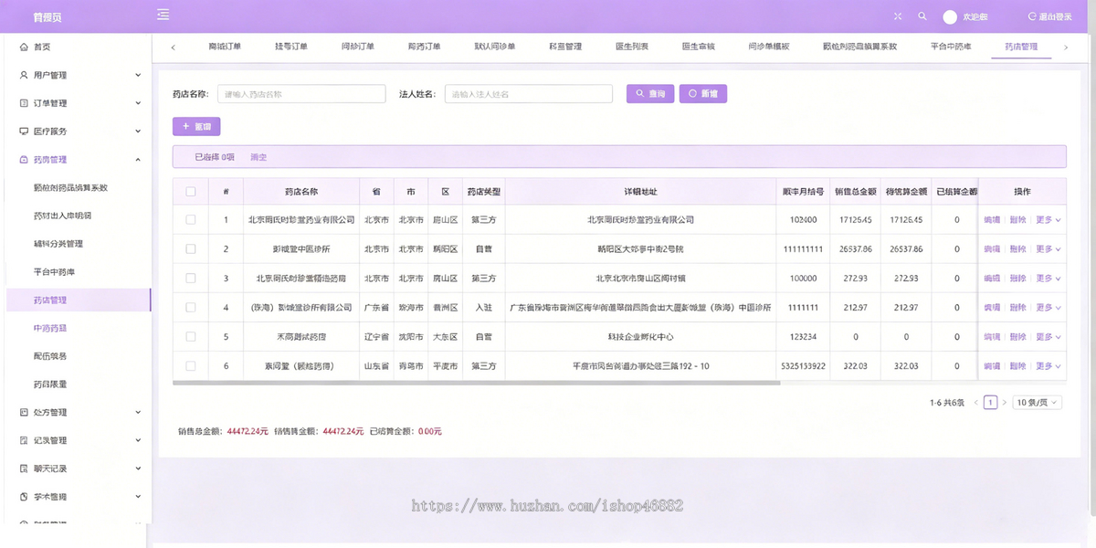Click the 123234 cell in row 5
The width and height of the screenshot is (1096, 548).
coord(804,337)
